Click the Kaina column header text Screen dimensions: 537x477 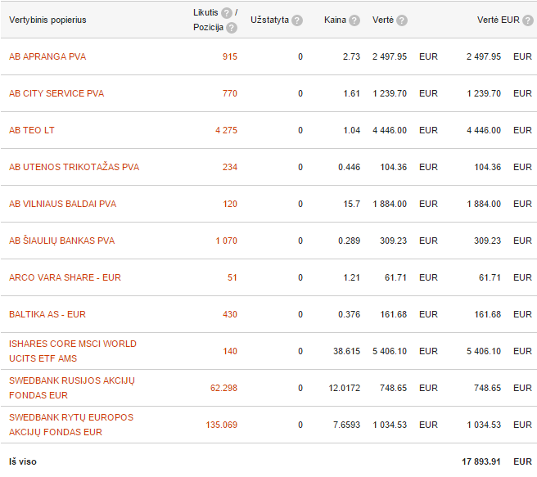pyautogui.click(x=335, y=20)
